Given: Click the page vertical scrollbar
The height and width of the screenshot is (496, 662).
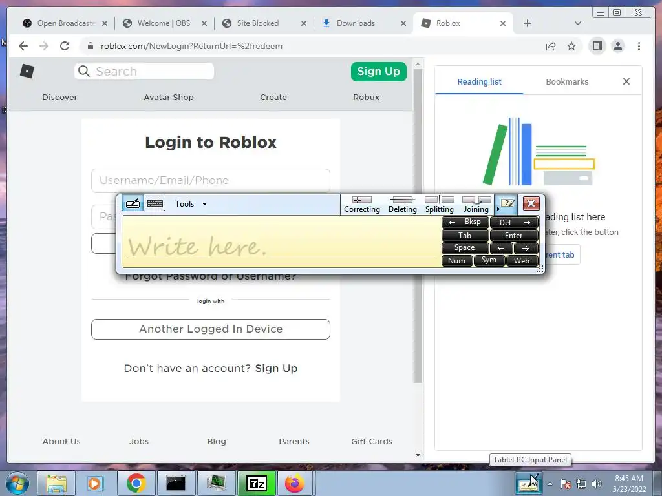Looking at the screenshot, I should pos(418,225).
